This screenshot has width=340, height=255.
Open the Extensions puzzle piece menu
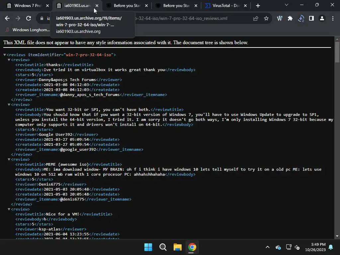pos(290,19)
